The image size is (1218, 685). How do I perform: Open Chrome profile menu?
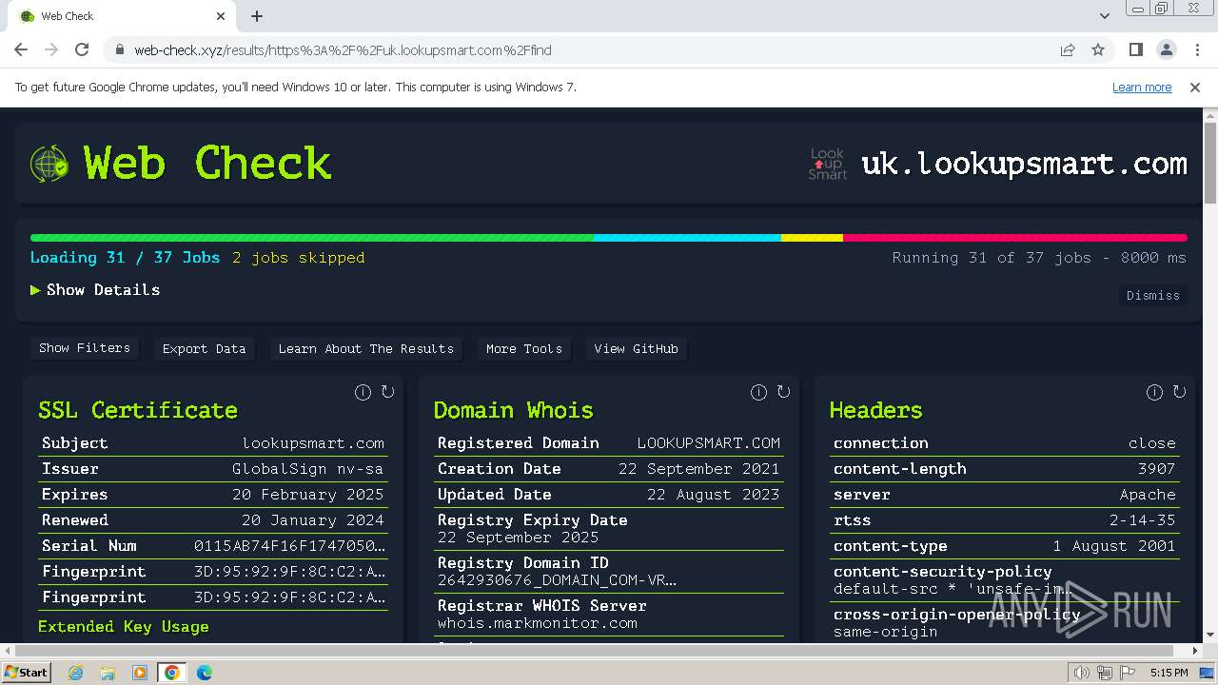click(x=1166, y=49)
